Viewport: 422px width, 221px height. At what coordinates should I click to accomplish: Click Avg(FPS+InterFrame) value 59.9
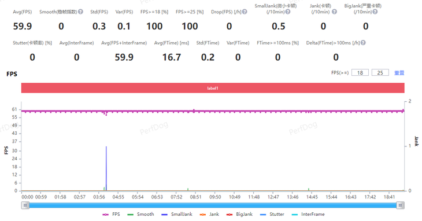tap(124, 57)
